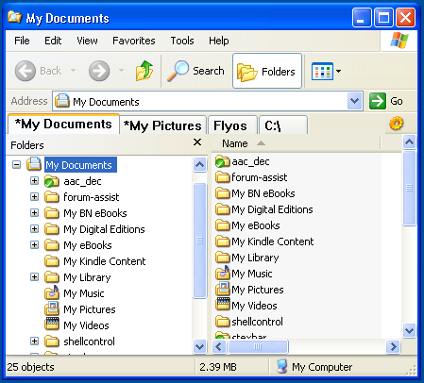424x383 pixels.
Task: Open the Back history dropdown arrow
Action: point(73,70)
